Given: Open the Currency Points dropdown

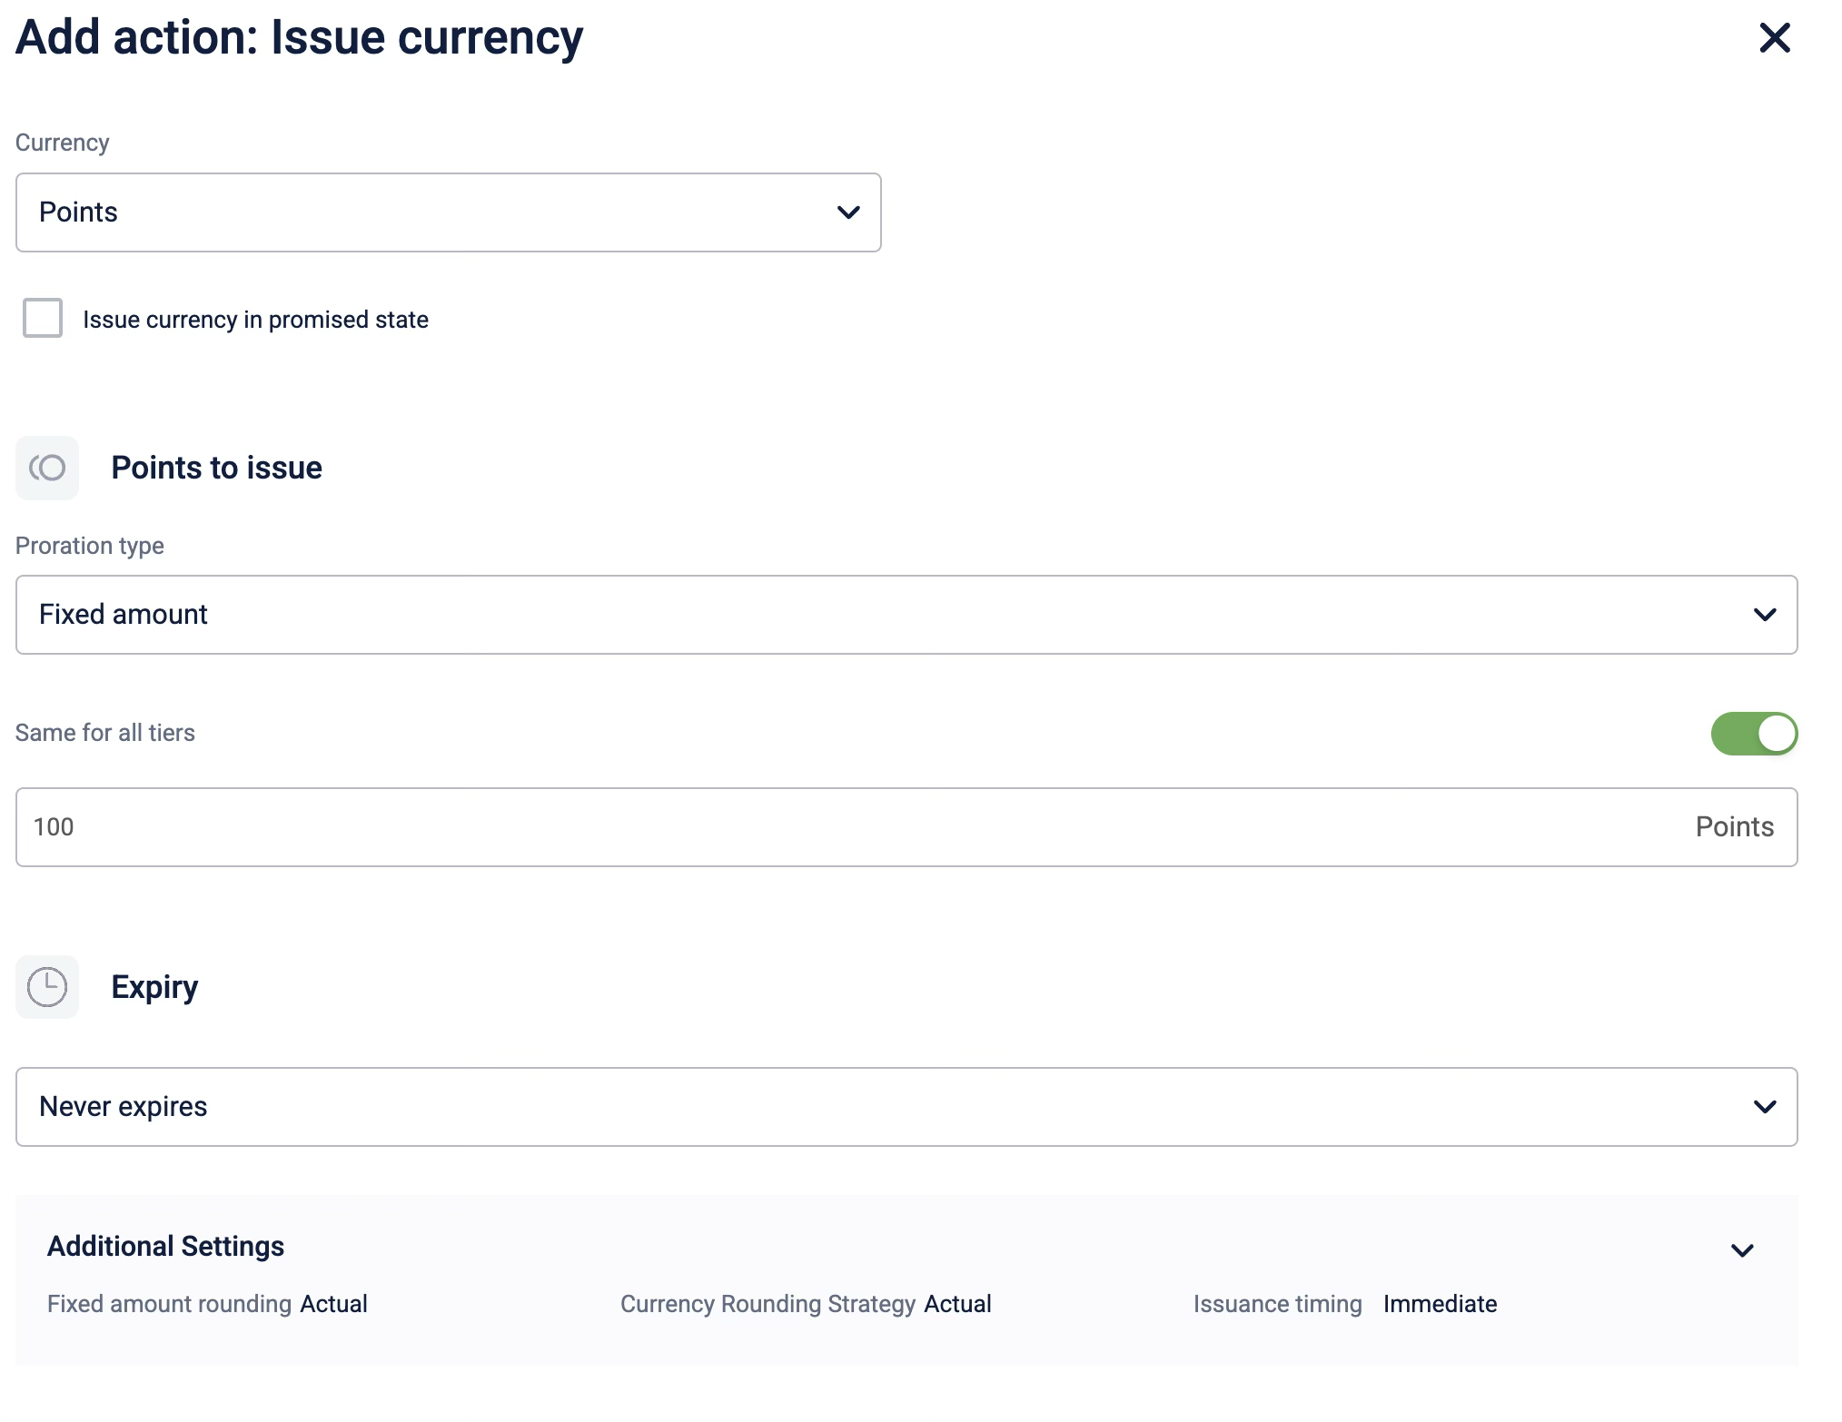Looking at the screenshot, I should 436,212.
